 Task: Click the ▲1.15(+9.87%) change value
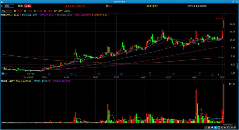pyautogui.click(x=75, y=6)
